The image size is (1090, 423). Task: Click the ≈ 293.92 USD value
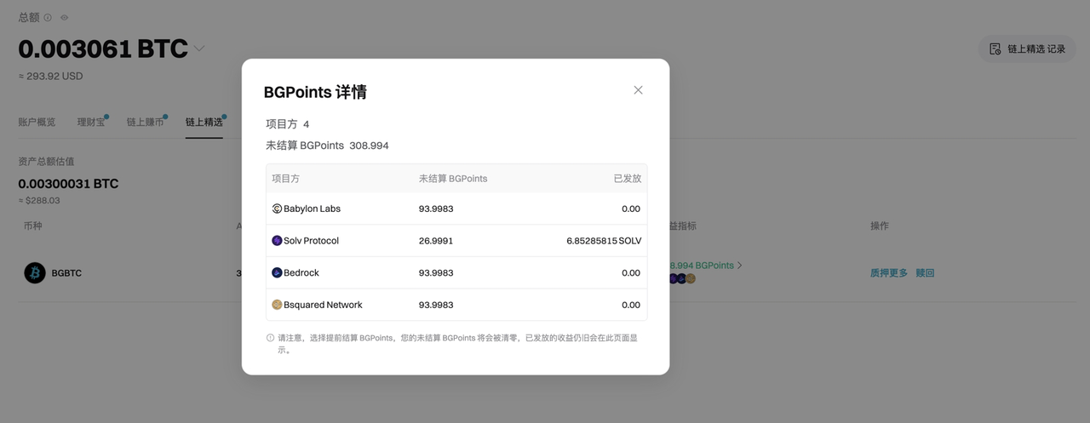[x=50, y=76]
